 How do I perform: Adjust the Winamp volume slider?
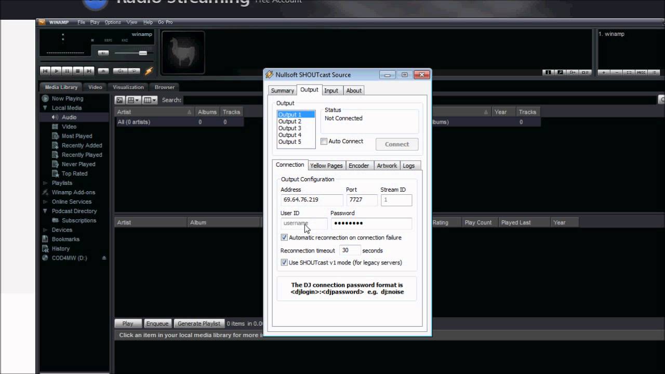143,53
